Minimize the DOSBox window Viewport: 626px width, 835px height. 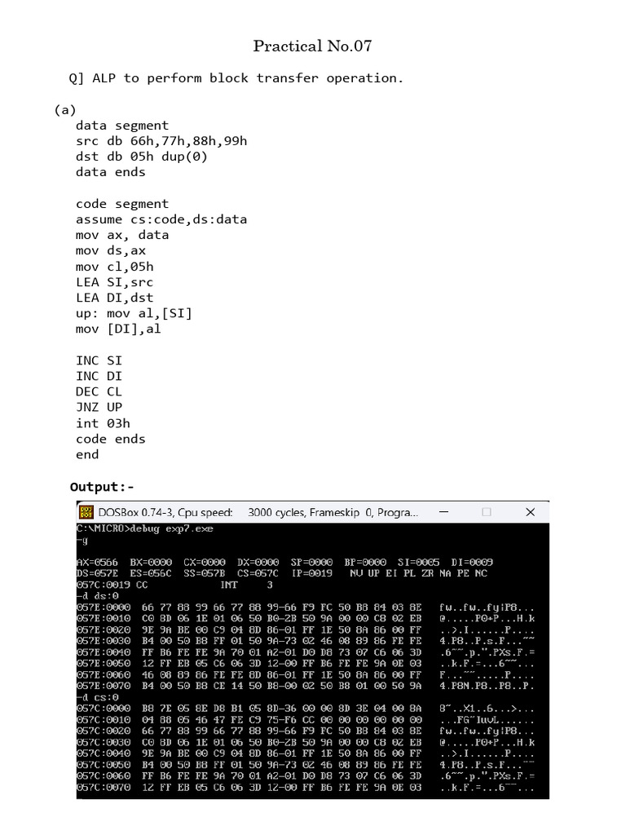coord(443,512)
